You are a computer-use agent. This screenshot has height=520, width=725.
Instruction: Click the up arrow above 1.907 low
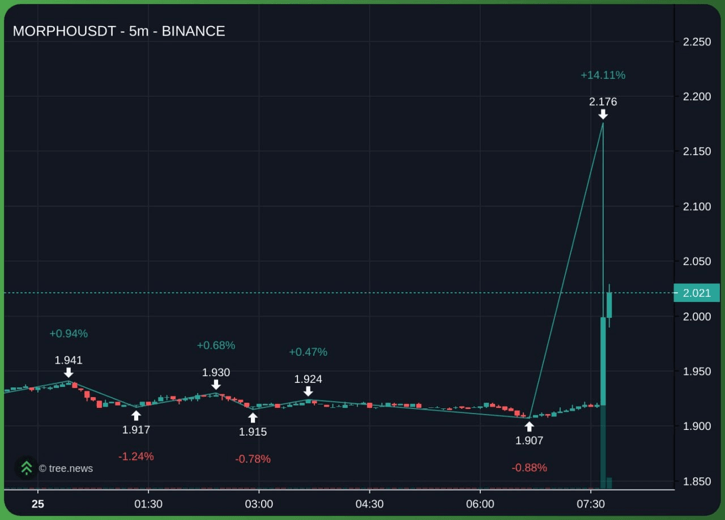529,427
